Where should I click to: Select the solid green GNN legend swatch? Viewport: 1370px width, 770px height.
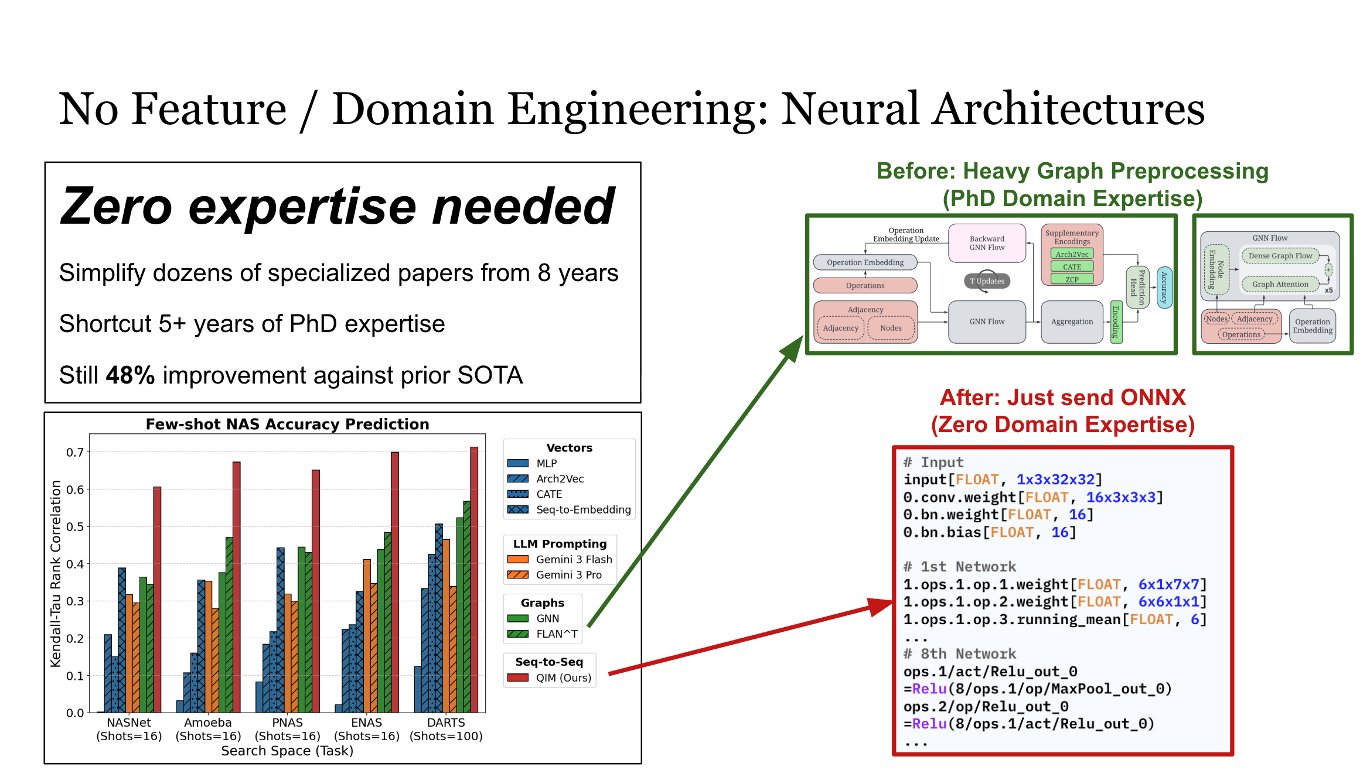pos(517,618)
